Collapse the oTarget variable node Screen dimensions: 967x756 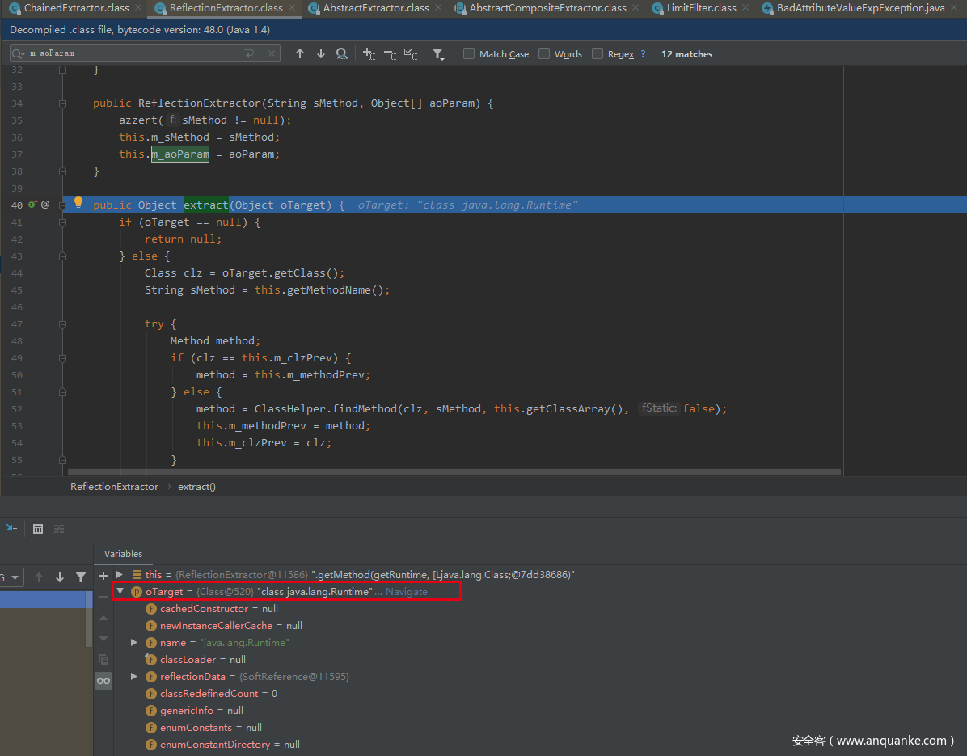tap(120, 592)
